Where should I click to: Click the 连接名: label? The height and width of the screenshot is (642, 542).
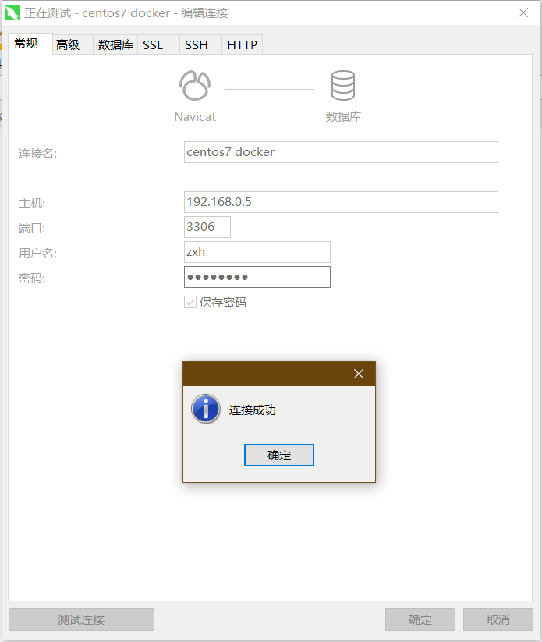[x=37, y=154]
